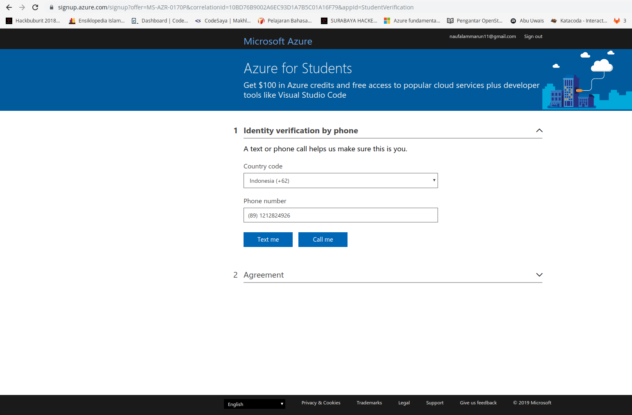The height and width of the screenshot is (415, 632).
Task: Click the address bar URL
Action: pos(236,7)
